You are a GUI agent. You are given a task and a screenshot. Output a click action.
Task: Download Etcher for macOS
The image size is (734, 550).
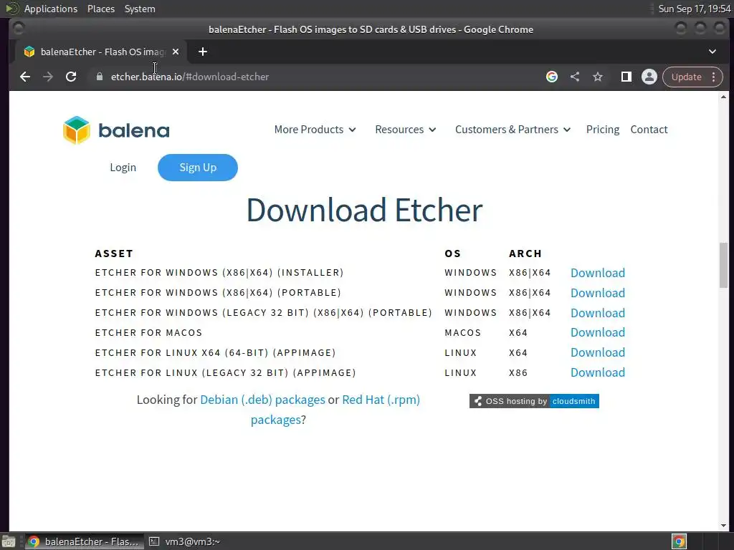point(598,332)
